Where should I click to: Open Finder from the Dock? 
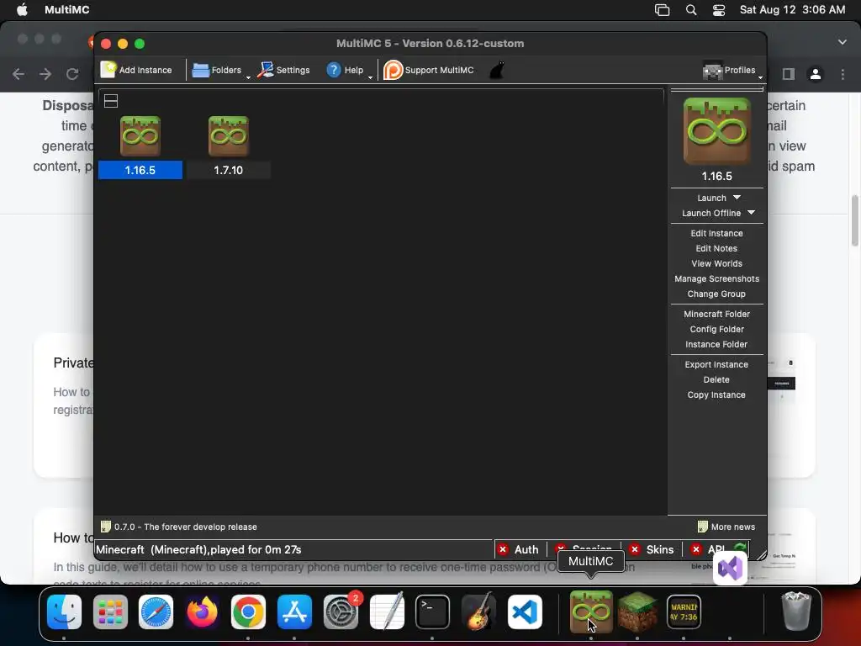pos(64,612)
